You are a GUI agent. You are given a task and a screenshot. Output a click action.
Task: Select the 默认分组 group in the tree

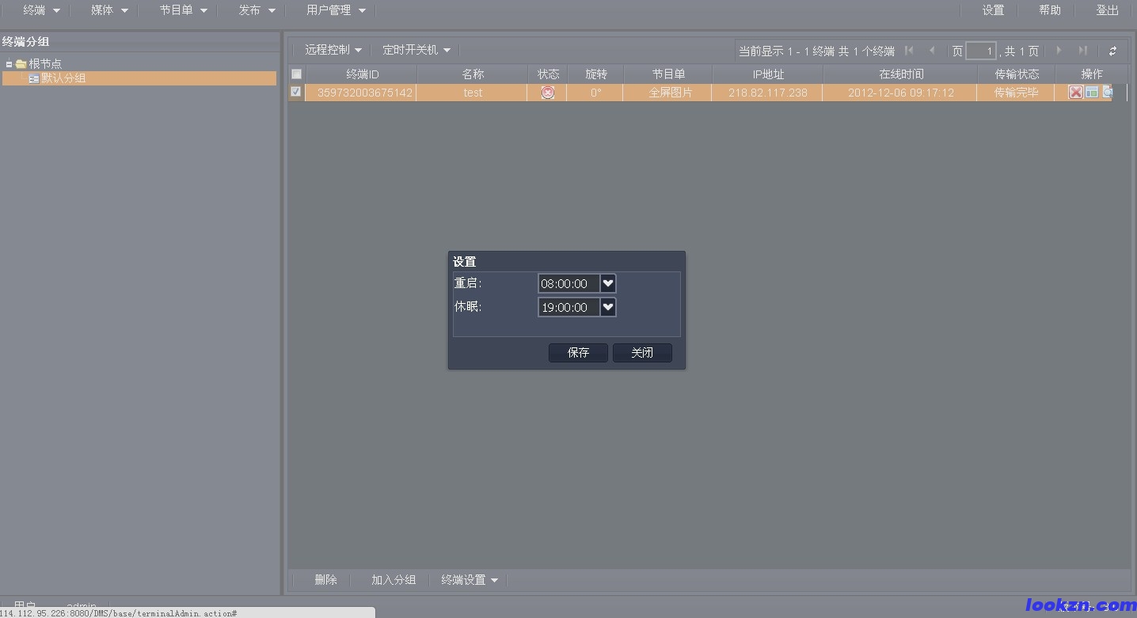63,78
